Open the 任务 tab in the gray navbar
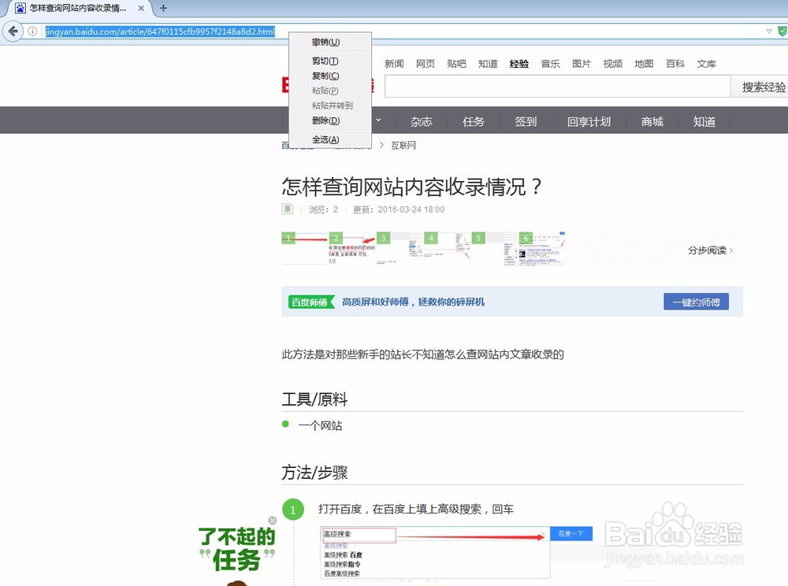 click(474, 121)
